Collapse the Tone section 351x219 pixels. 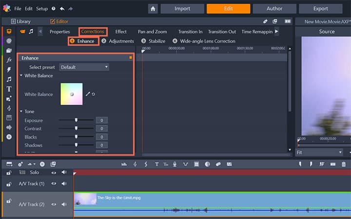pos(21,111)
